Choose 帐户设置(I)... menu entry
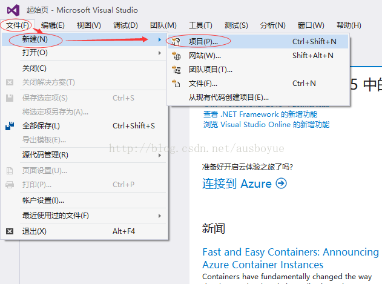Viewport: 382px width, 284px height. point(84,200)
